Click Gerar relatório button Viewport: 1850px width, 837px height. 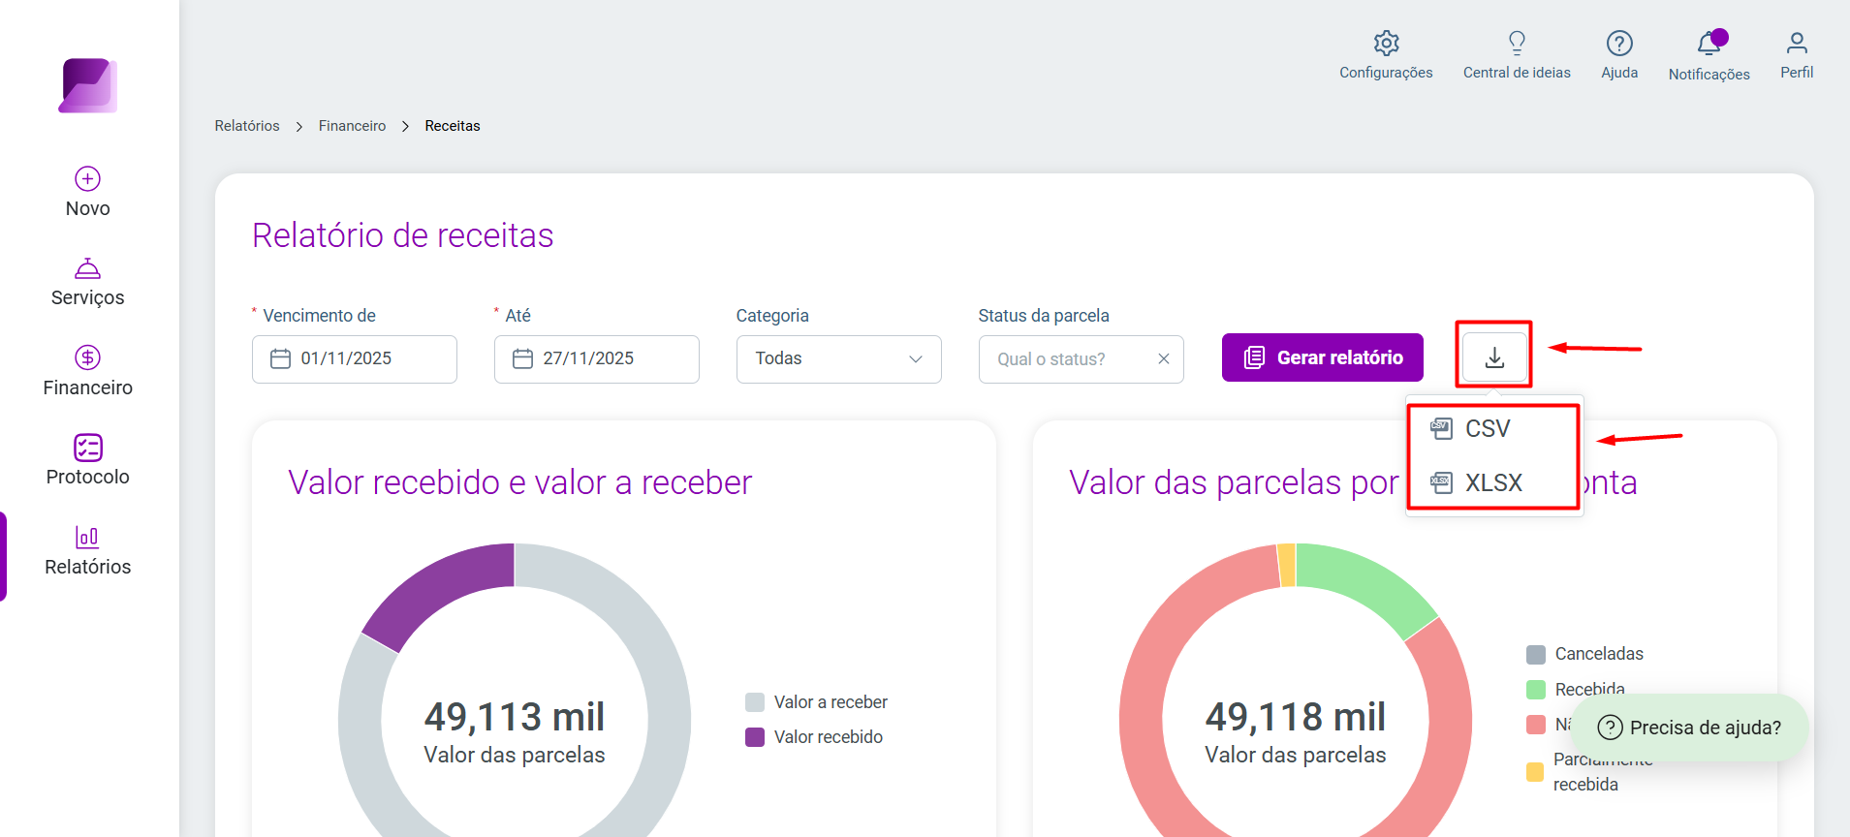pyautogui.click(x=1323, y=357)
